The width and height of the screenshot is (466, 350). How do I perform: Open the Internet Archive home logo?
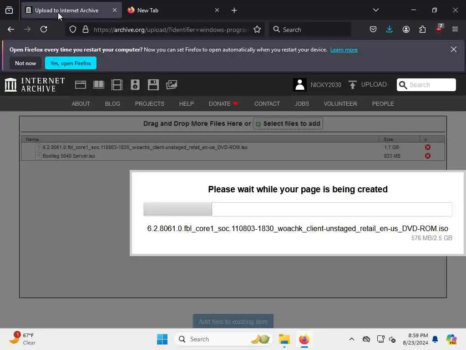[35, 85]
